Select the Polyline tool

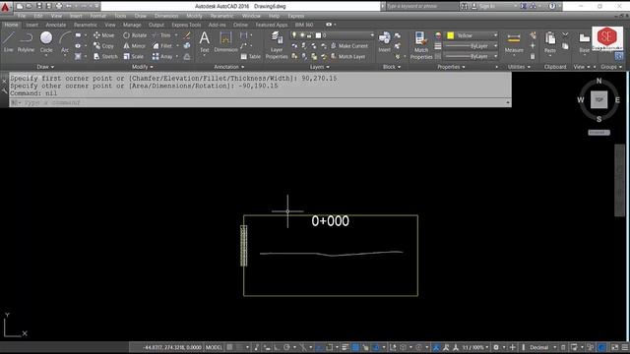coord(26,42)
